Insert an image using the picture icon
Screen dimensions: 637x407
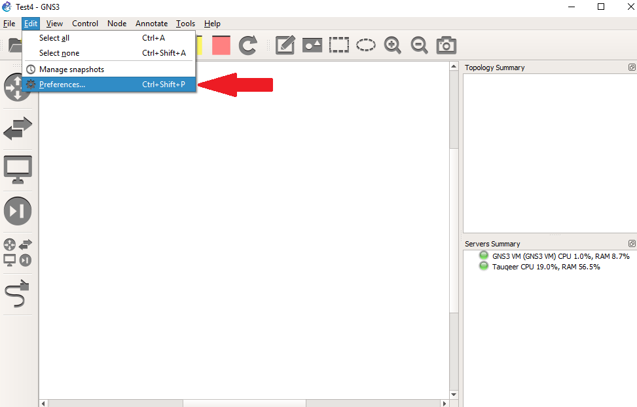click(x=312, y=45)
